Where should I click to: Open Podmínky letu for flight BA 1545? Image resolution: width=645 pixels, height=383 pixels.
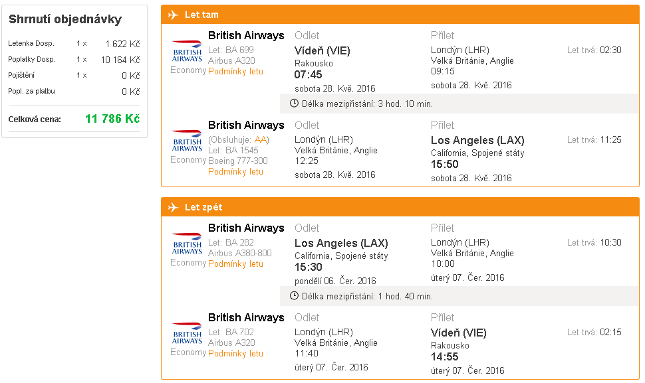click(235, 172)
